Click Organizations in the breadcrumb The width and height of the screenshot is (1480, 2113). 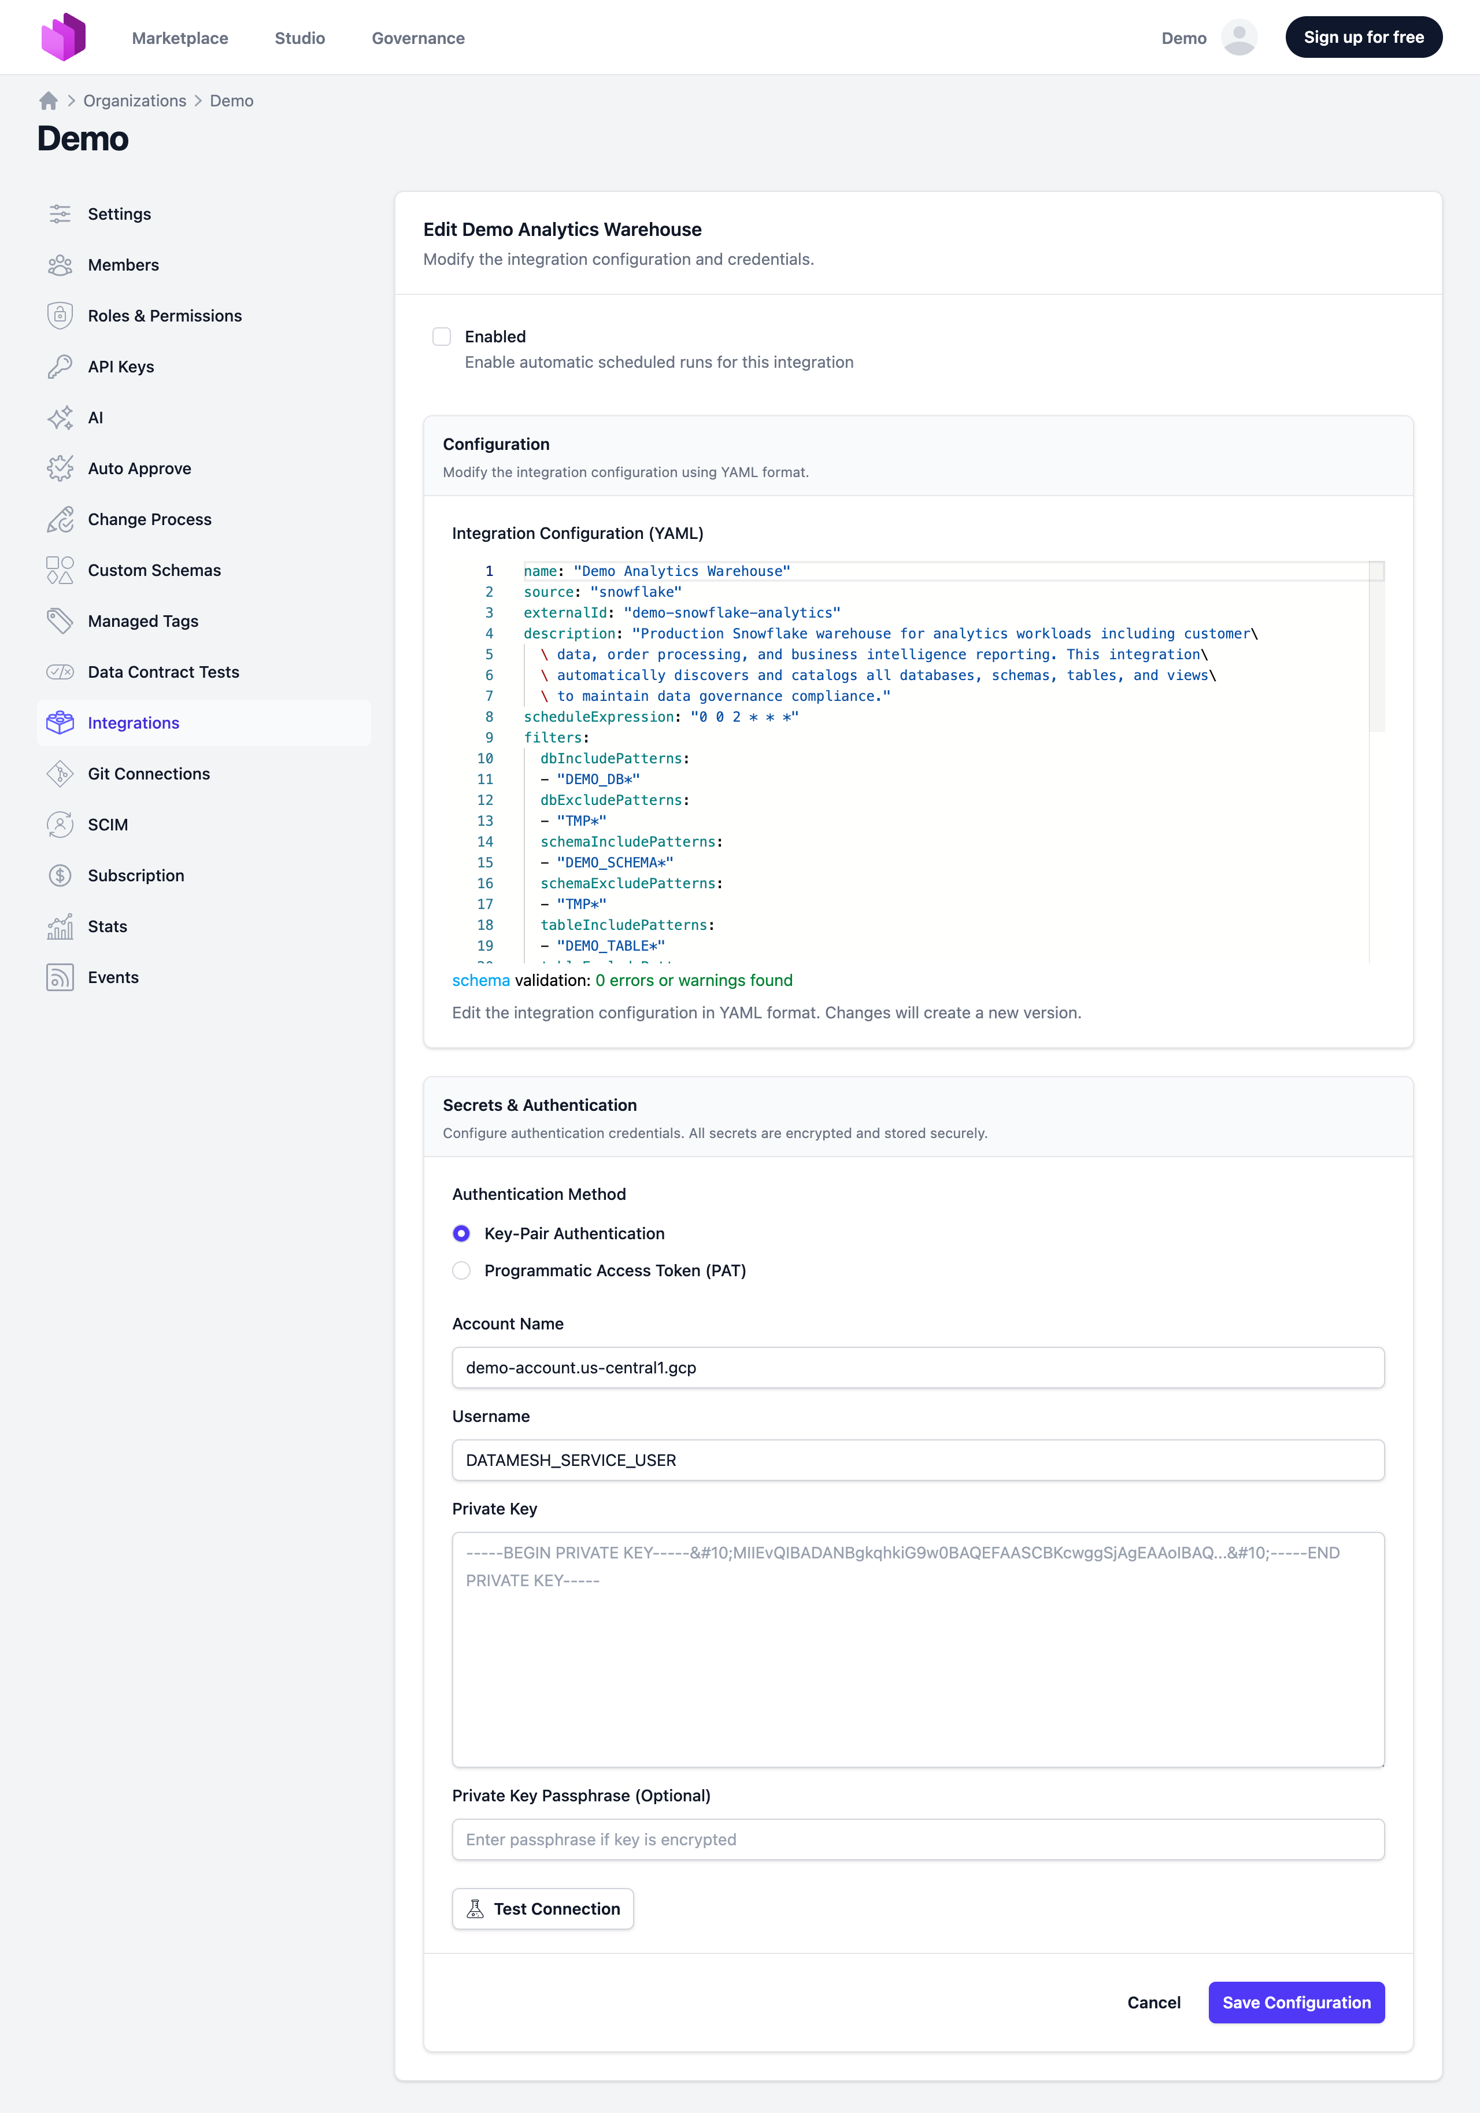click(134, 101)
